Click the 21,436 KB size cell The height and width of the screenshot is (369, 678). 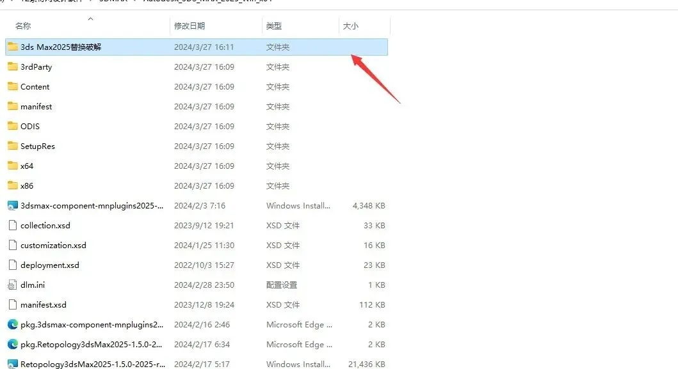pyautogui.click(x=367, y=365)
